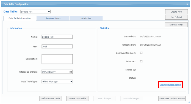Open the calendar picker icon in date field
Screen dimensions: 191x104
click(x=71, y=72)
